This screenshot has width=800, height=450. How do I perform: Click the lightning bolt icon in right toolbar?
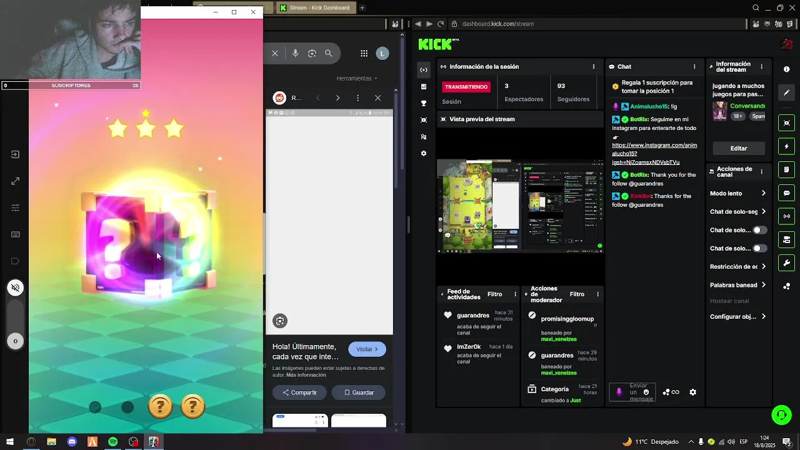pyautogui.click(x=787, y=146)
